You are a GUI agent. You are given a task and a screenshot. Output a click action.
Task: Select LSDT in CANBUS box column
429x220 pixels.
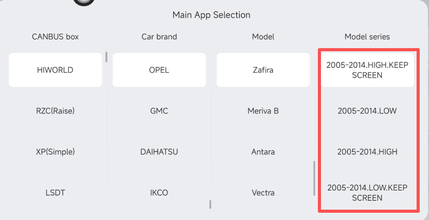[55, 193]
